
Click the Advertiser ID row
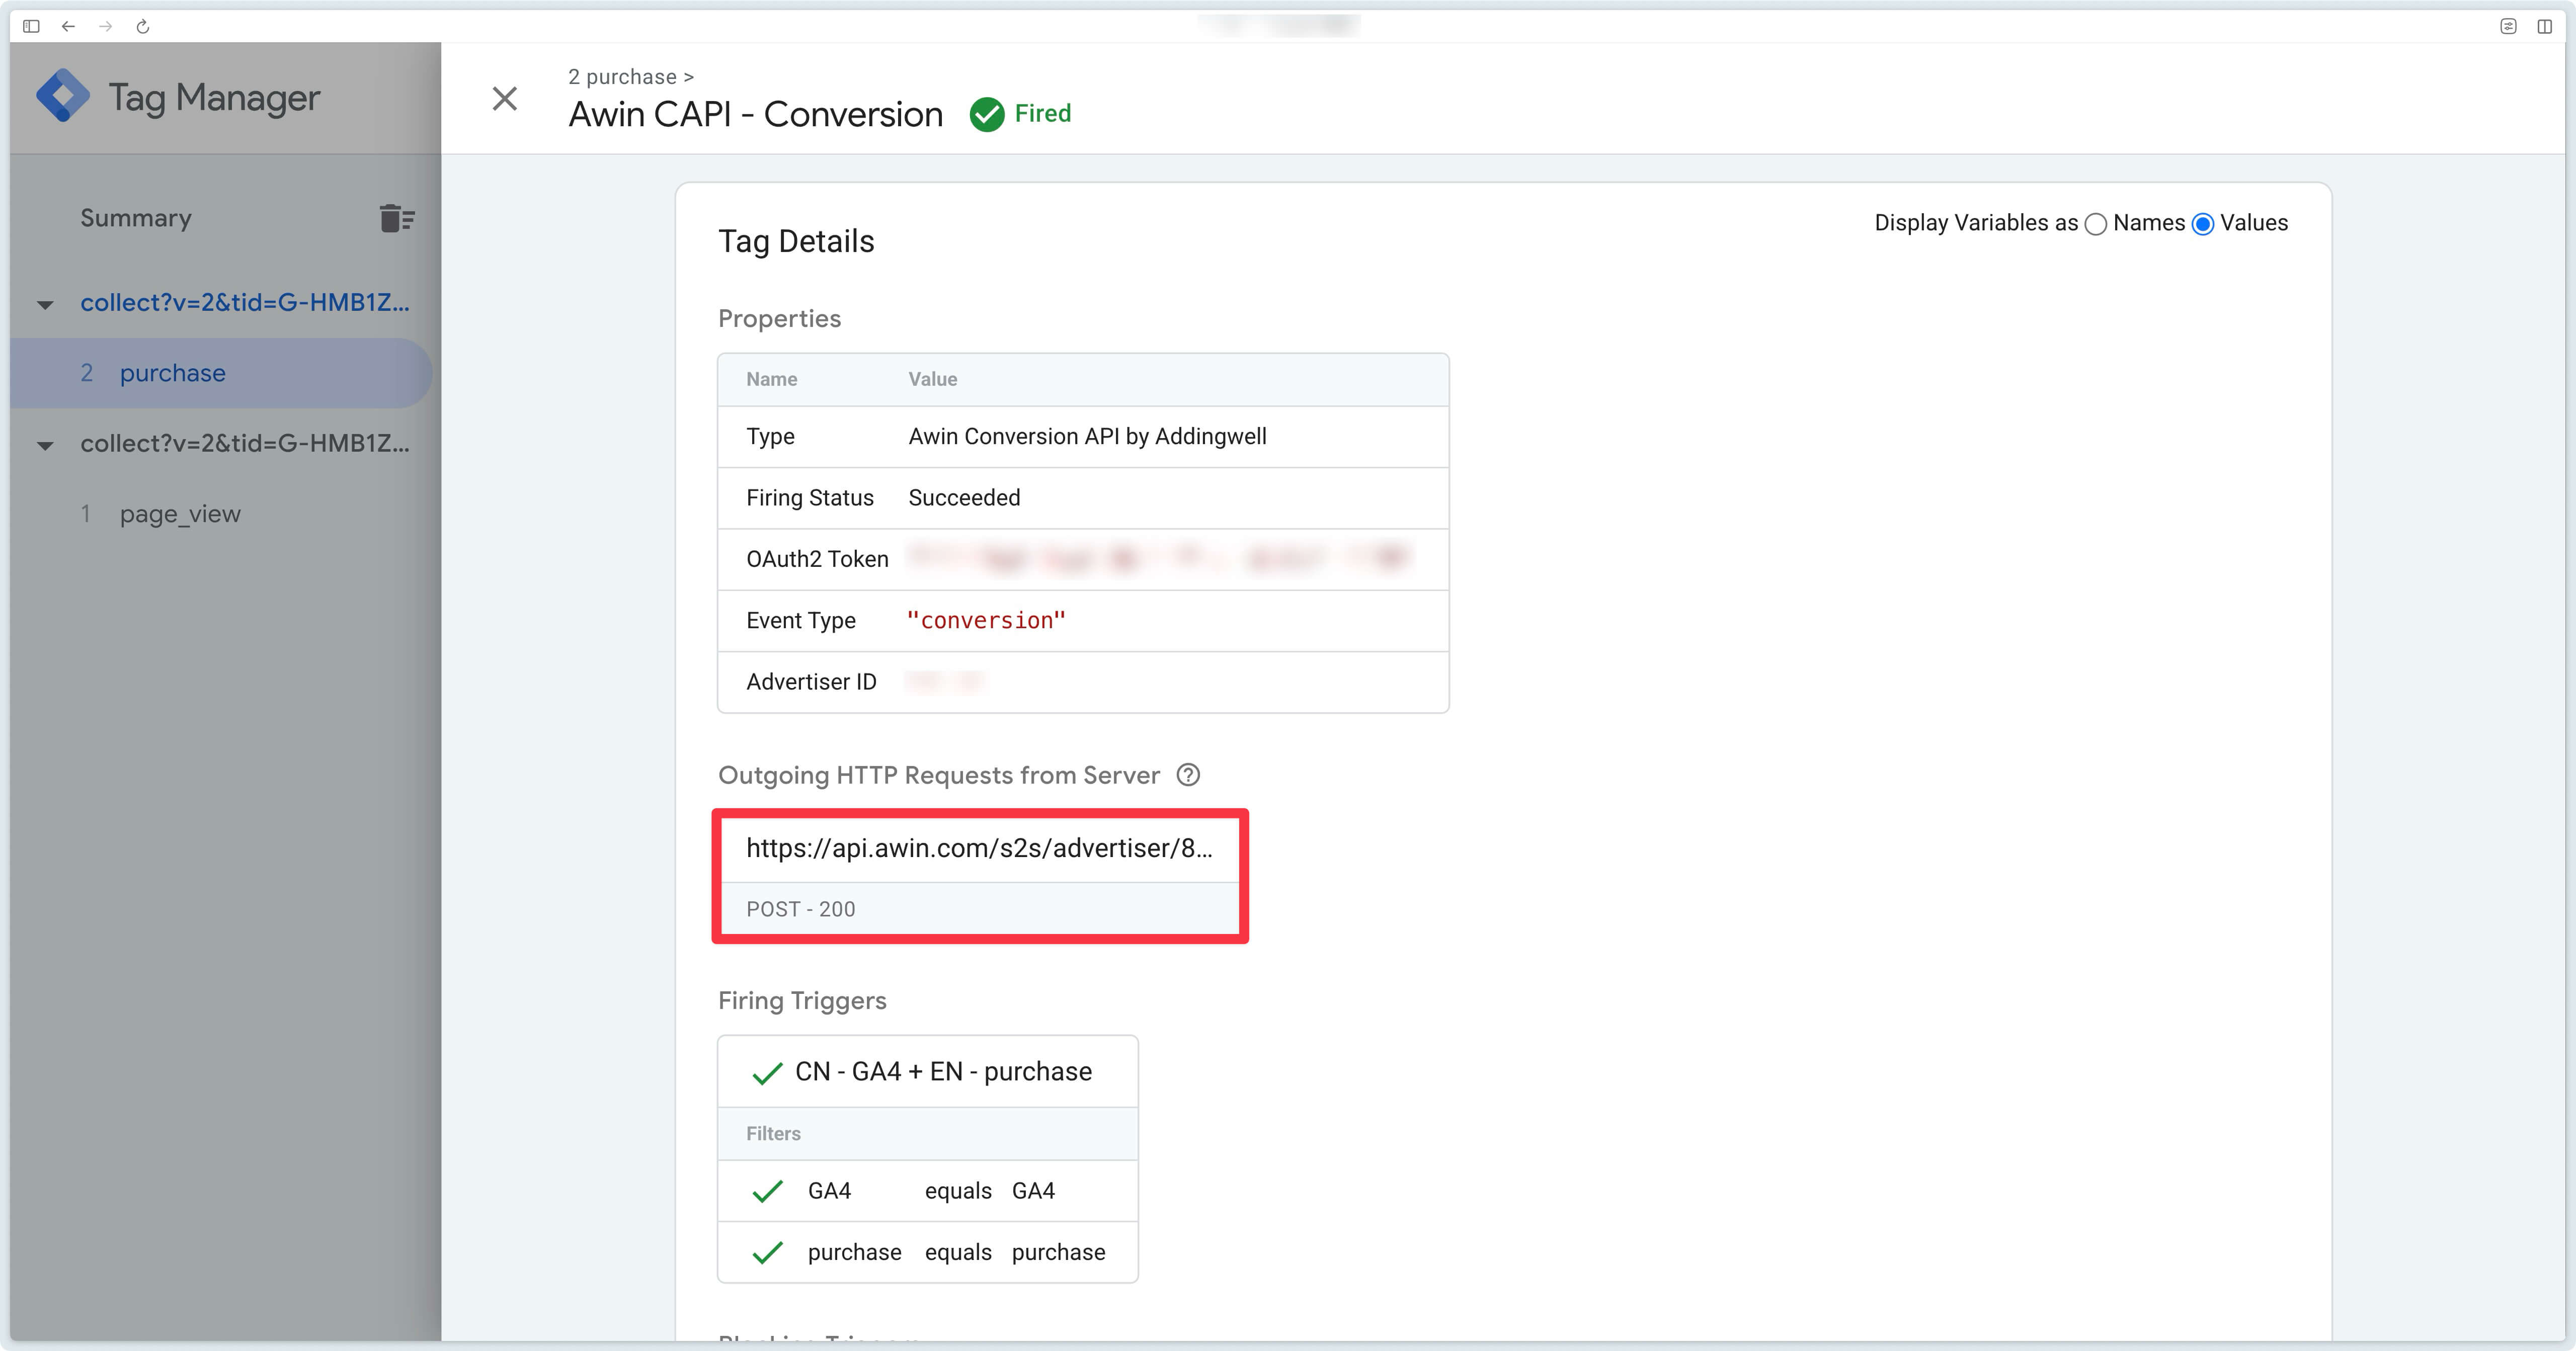click(1083, 682)
